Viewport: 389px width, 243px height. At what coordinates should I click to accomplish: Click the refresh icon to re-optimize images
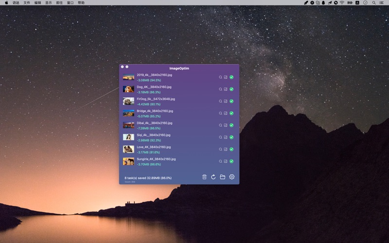pos(213,177)
